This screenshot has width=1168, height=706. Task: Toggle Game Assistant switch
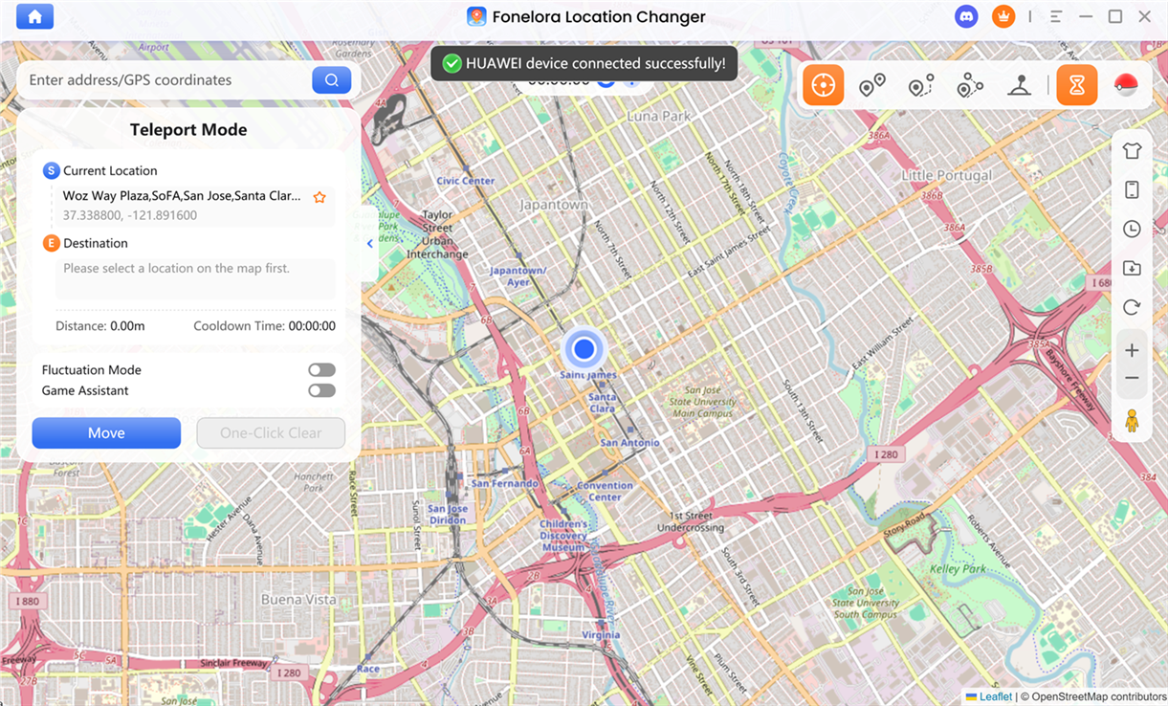pos(321,390)
